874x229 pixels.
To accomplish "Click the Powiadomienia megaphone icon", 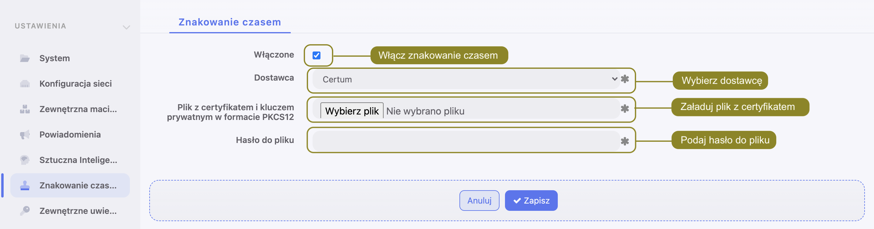I will coord(25,134).
